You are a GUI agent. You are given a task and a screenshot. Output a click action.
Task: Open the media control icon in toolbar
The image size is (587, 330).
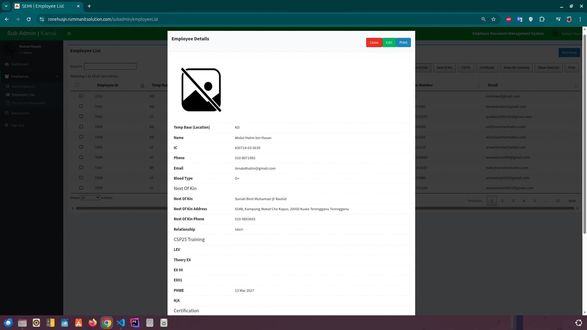(x=558, y=19)
